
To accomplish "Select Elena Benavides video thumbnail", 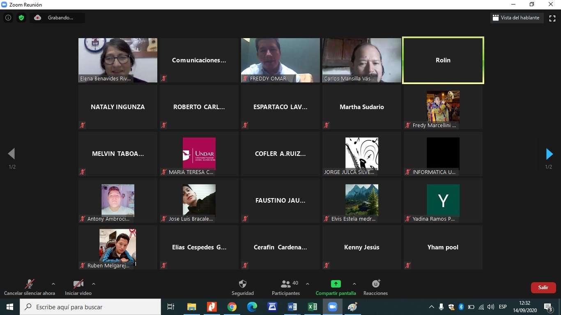I will pyautogui.click(x=118, y=60).
